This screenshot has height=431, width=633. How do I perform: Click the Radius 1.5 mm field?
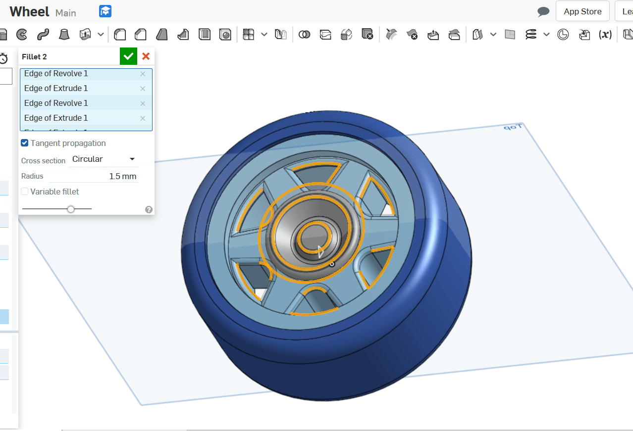pos(93,176)
